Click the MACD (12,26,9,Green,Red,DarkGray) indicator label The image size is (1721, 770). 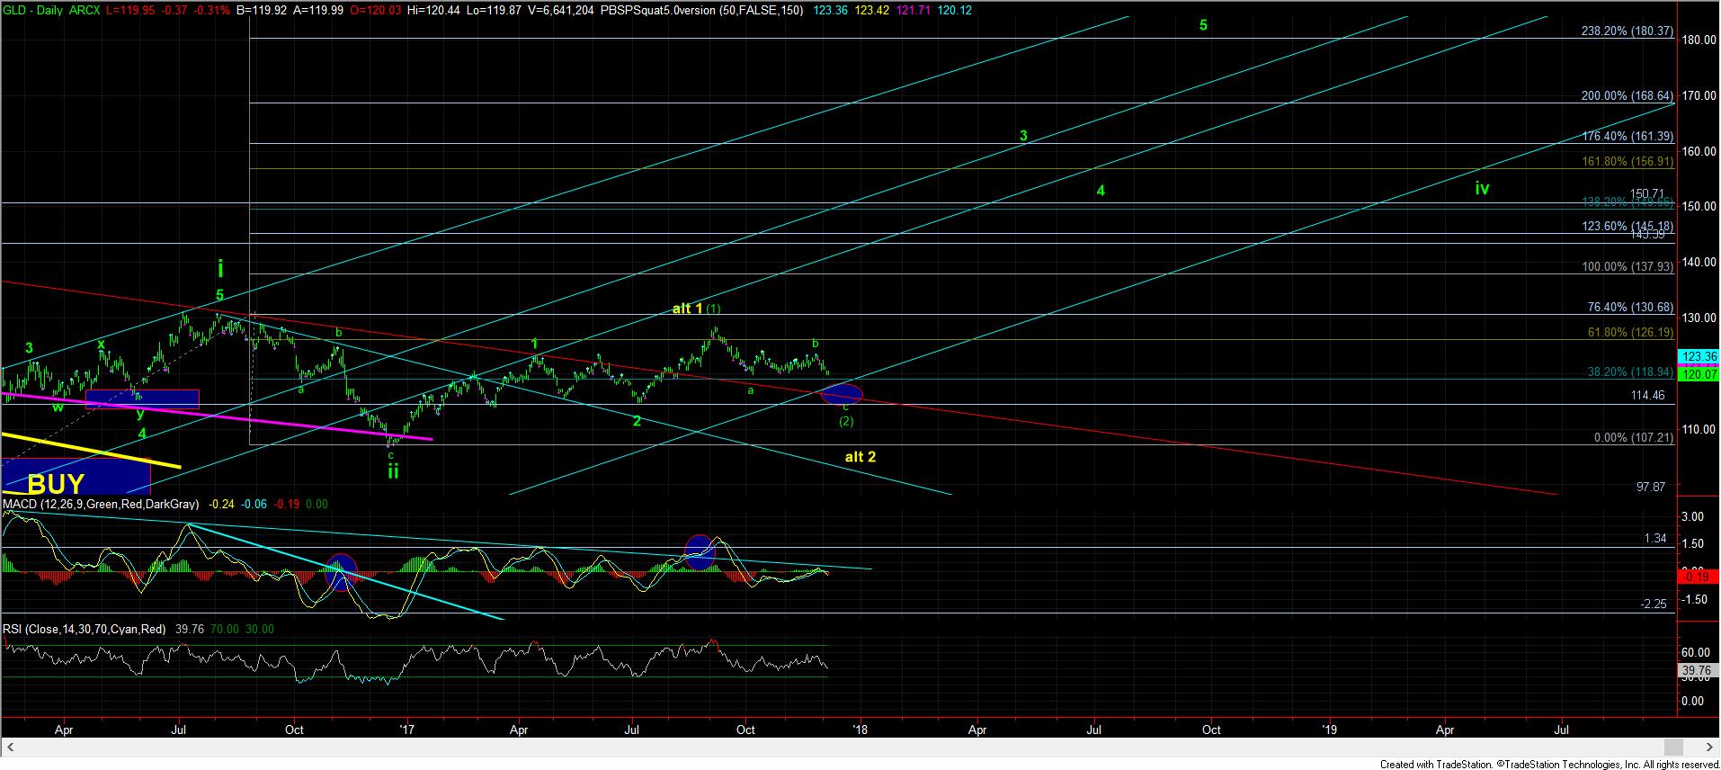click(x=103, y=505)
